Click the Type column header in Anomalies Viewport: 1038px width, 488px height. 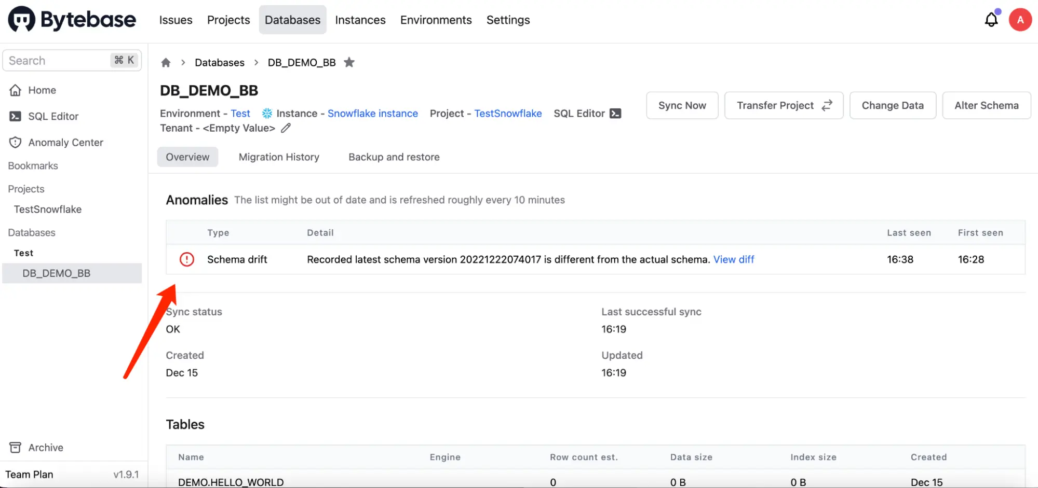tap(218, 233)
